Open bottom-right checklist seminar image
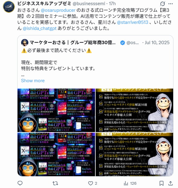Viewport: 178px width, 188px height. (x=134, y=154)
